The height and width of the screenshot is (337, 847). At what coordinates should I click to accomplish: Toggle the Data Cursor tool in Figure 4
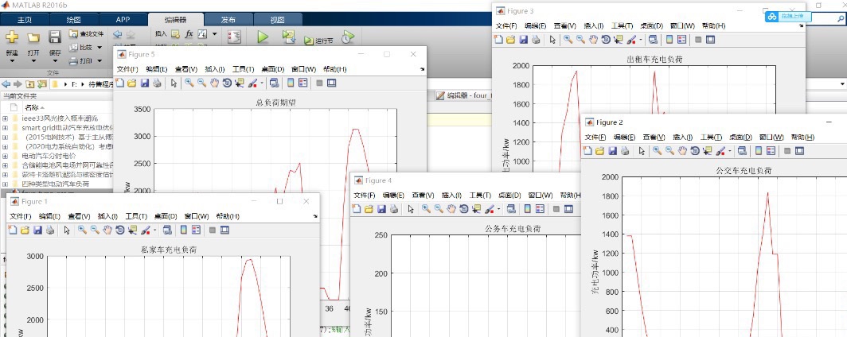[x=478, y=209]
